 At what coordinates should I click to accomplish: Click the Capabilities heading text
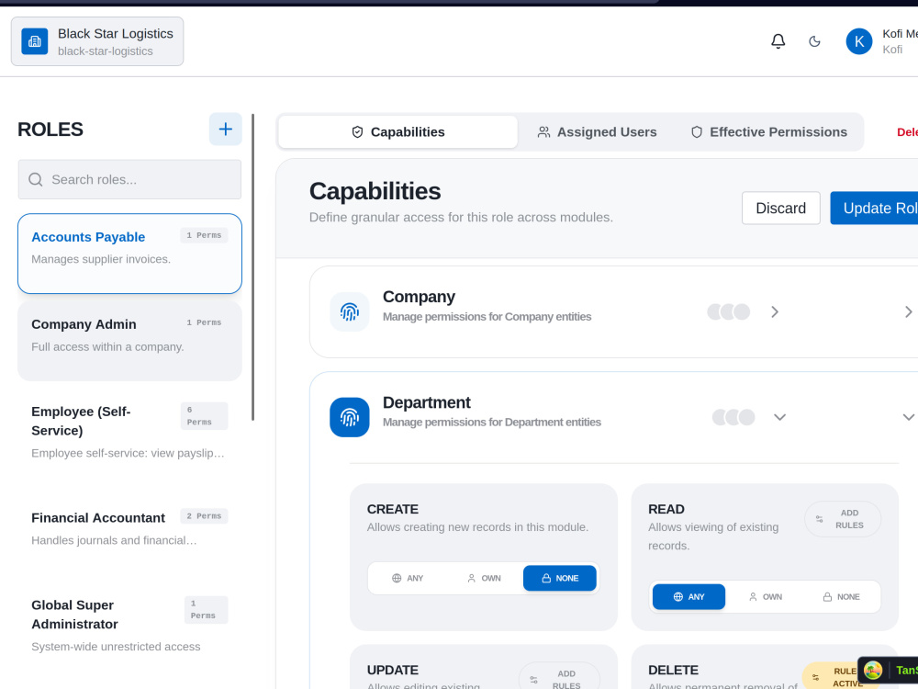click(375, 191)
